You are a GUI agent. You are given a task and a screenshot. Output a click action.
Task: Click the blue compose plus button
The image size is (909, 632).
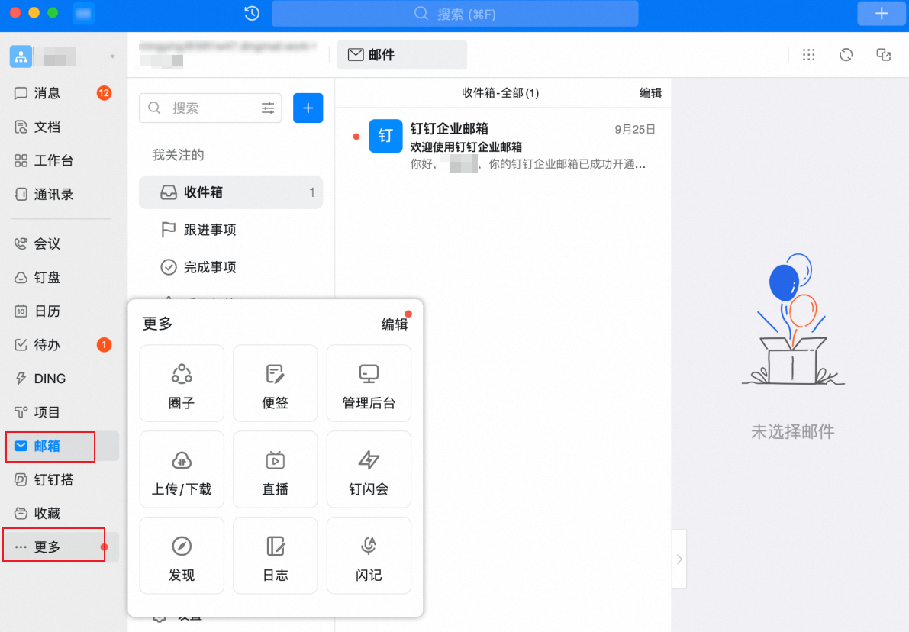pos(308,108)
